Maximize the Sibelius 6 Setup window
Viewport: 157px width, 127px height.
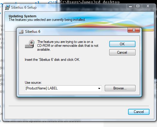pyautogui.click(x=138, y=6)
